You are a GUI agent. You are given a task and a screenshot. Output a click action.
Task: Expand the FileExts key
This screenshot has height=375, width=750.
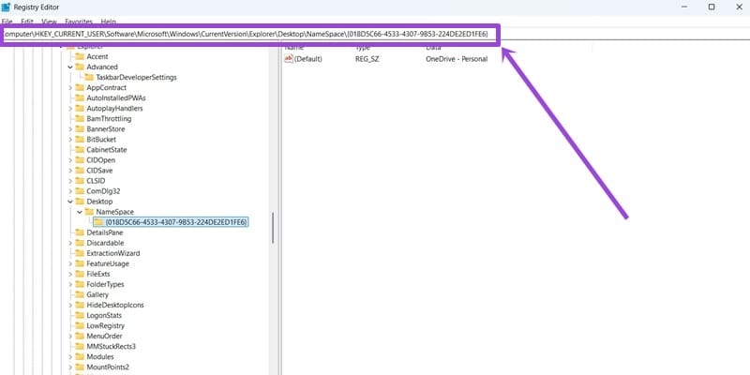[70, 274]
